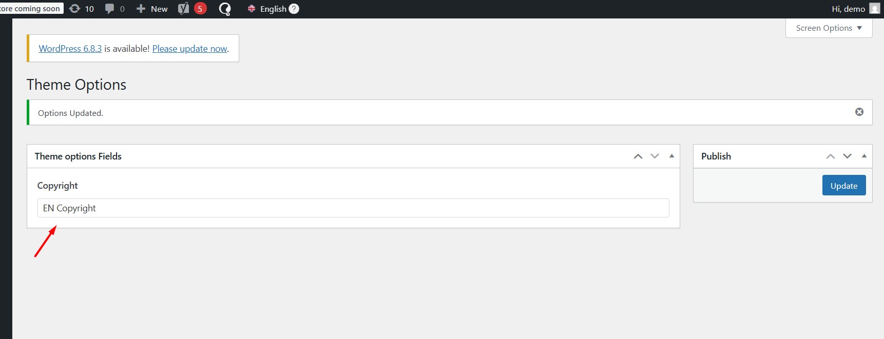
Task: Dismiss the Options Updated notice
Action: (859, 112)
